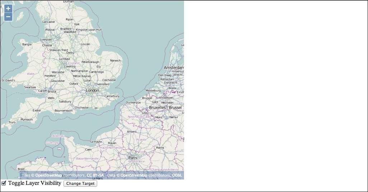The image size is (368, 192).
Task: Zoom in with the plus button
Action: (x=8, y=9)
